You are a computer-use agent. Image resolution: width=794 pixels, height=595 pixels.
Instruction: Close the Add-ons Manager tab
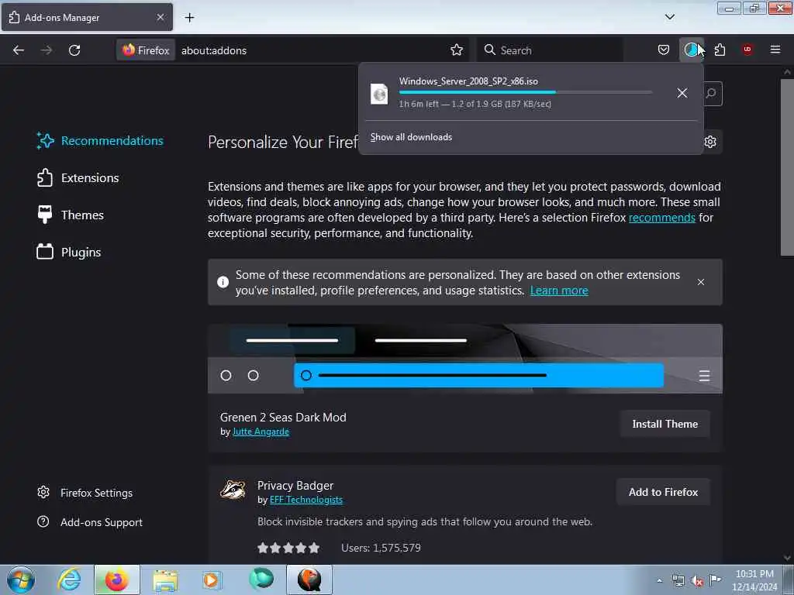pos(161,17)
